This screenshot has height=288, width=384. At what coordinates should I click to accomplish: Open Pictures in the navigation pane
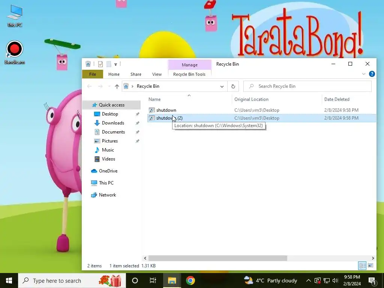point(110,141)
